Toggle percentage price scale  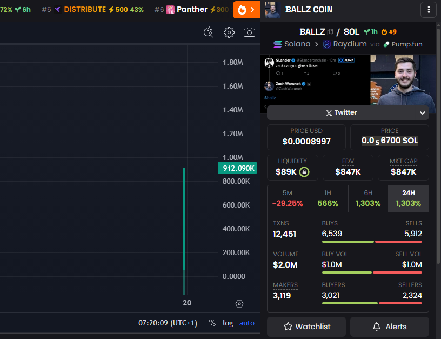212,323
